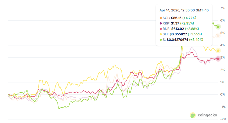228x123 pixels.
Task: Click the purple XRP legend dot in tooltip
Action: (x=161, y=23)
